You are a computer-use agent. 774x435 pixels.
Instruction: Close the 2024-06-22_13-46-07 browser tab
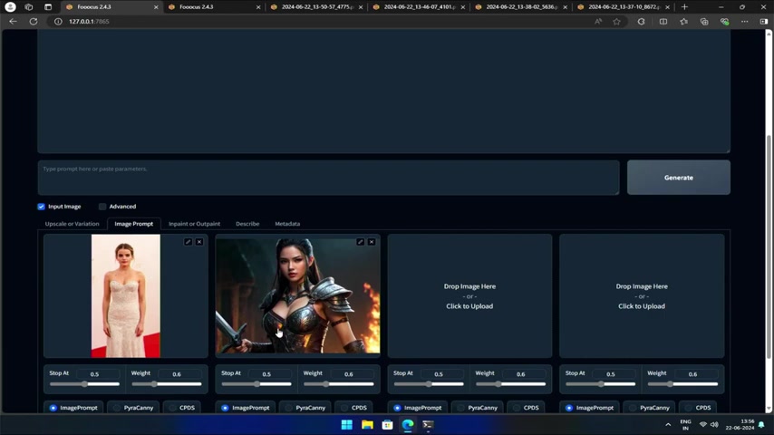[x=462, y=7]
